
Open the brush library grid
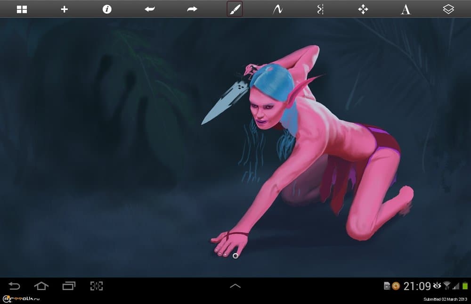click(21, 8)
